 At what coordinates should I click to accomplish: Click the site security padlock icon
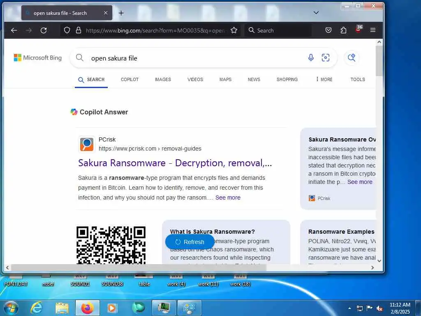79,30
